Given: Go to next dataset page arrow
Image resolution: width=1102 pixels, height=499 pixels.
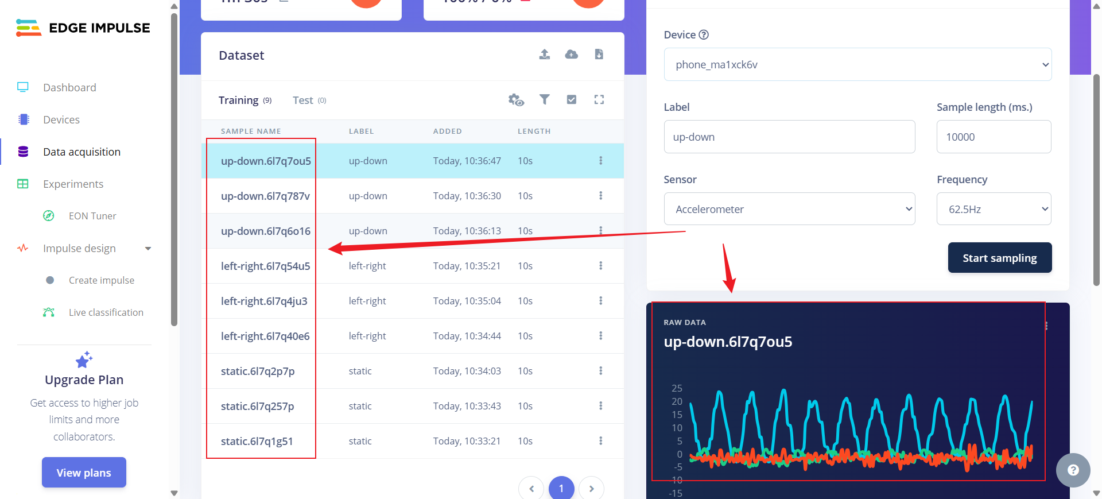Looking at the screenshot, I should pos(591,489).
